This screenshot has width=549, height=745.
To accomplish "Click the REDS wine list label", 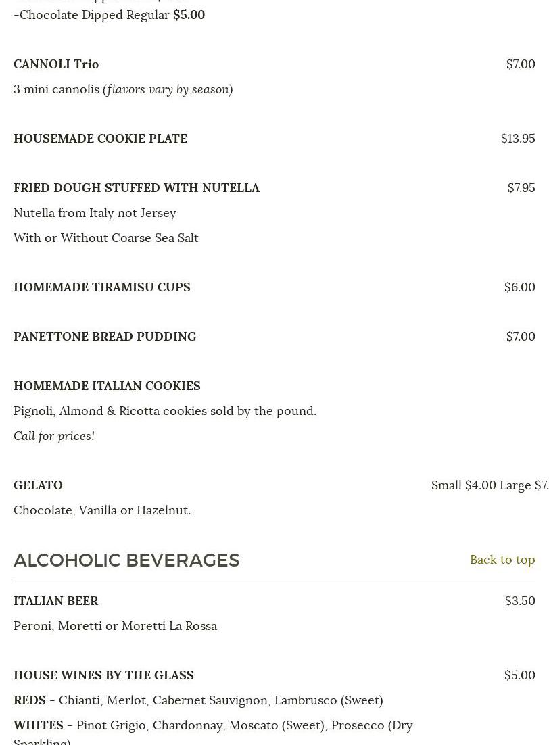I will click(x=30, y=700).
